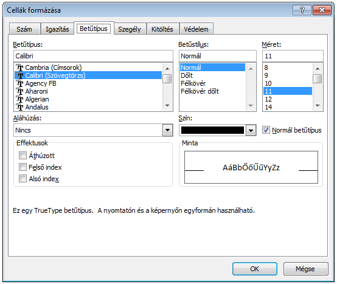The image size is (337, 284).
Task: Select Félkövér dőlt font style
Action: point(212,91)
